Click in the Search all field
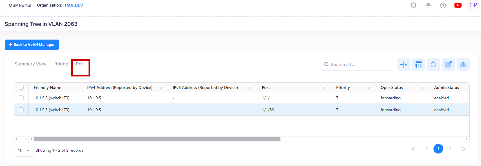Viewport: 481px width, 166px height. (x=359, y=65)
